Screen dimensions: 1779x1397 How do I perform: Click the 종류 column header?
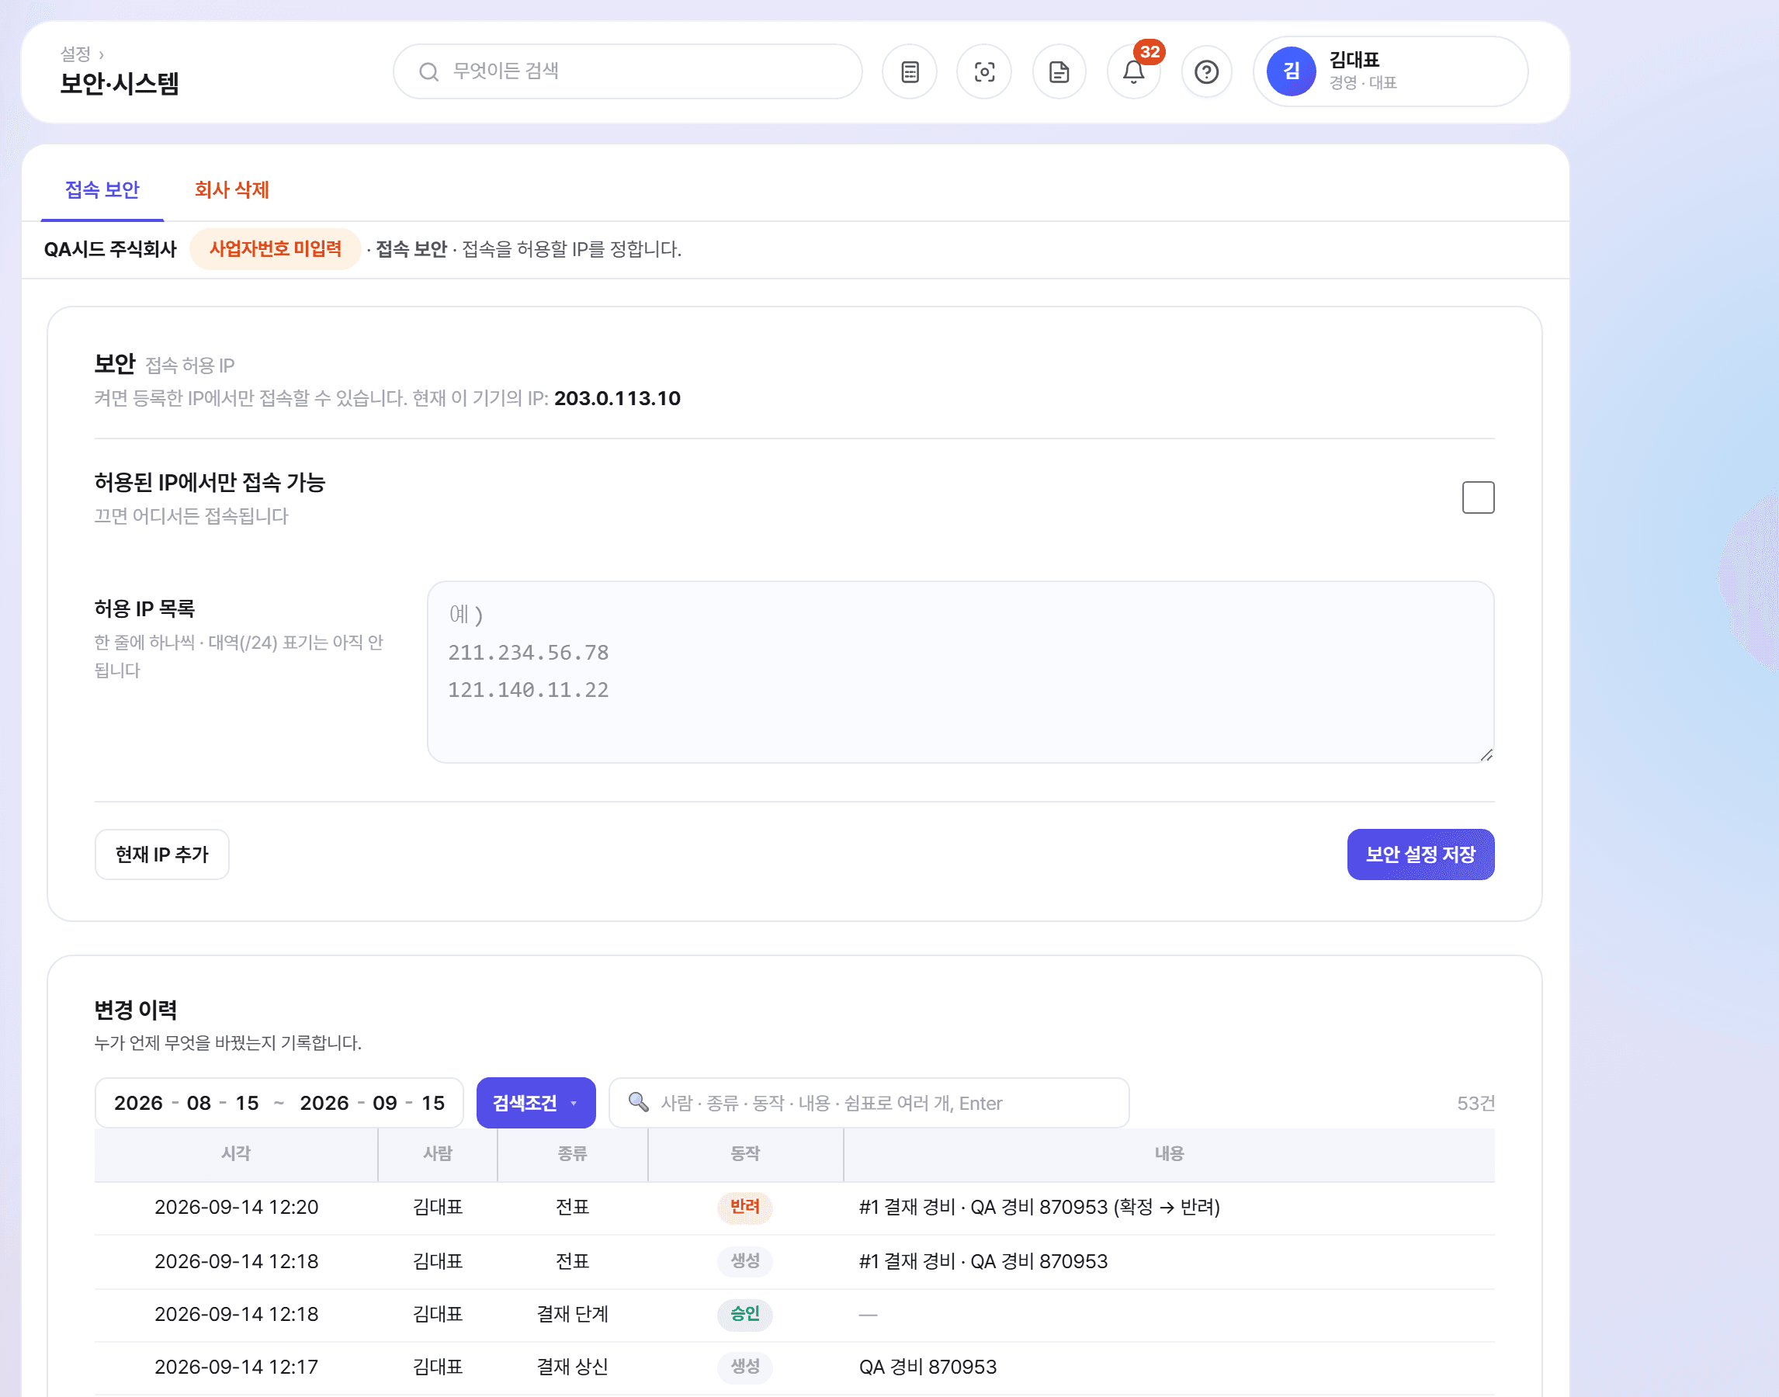click(572, 1153)
